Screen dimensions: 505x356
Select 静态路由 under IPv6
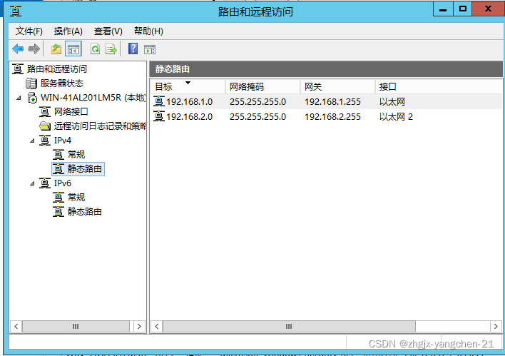[85, 212]
